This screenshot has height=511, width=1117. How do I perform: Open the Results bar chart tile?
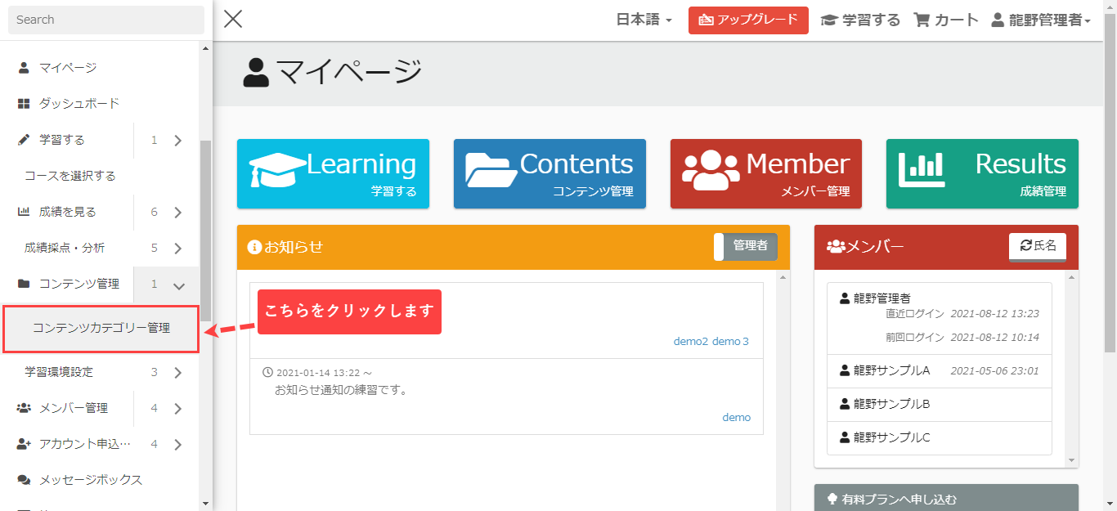(x=981, y=173)
